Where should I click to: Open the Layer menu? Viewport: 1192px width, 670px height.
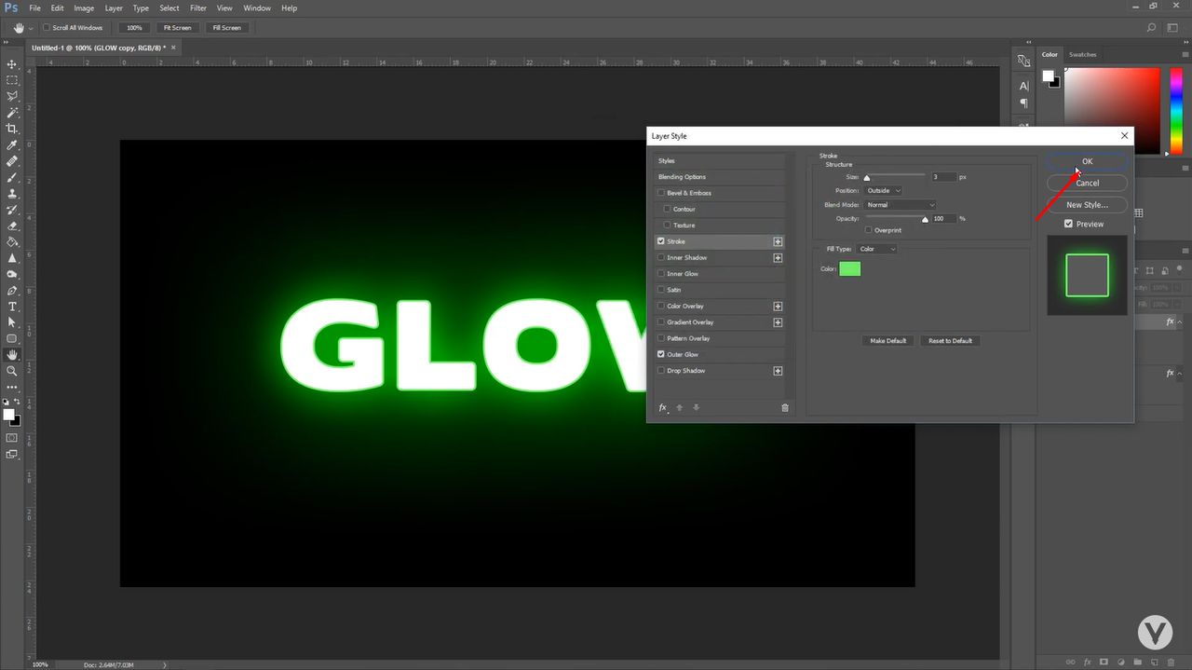[x=113, y=7]
